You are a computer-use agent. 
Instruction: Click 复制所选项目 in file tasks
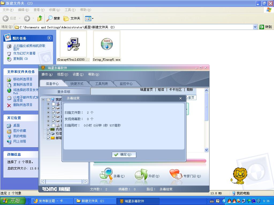(23, 85)
